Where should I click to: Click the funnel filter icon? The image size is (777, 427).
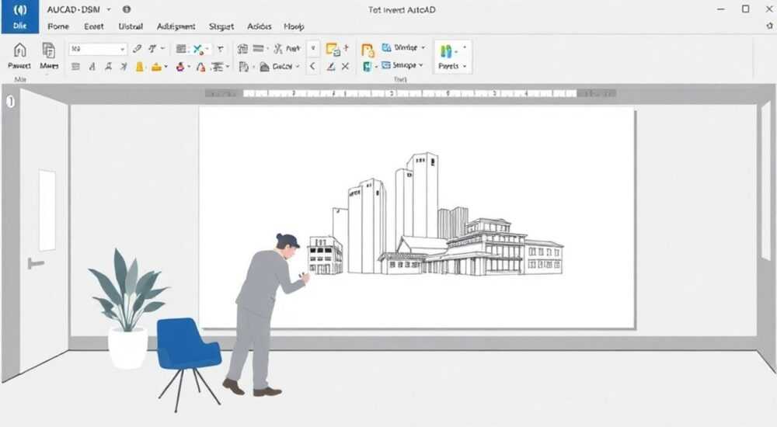pyautogui.click(x=220, y=49)
